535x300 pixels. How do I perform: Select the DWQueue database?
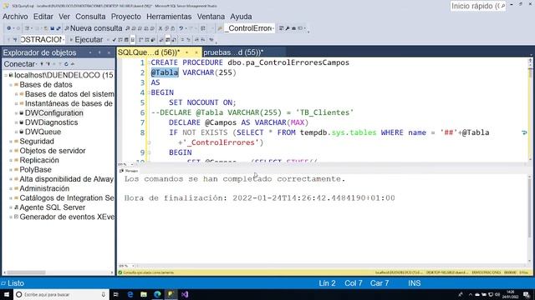43,132
